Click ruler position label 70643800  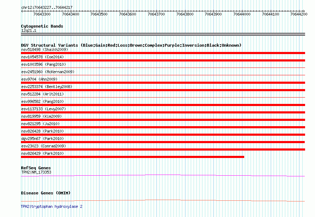coord(185,14)
